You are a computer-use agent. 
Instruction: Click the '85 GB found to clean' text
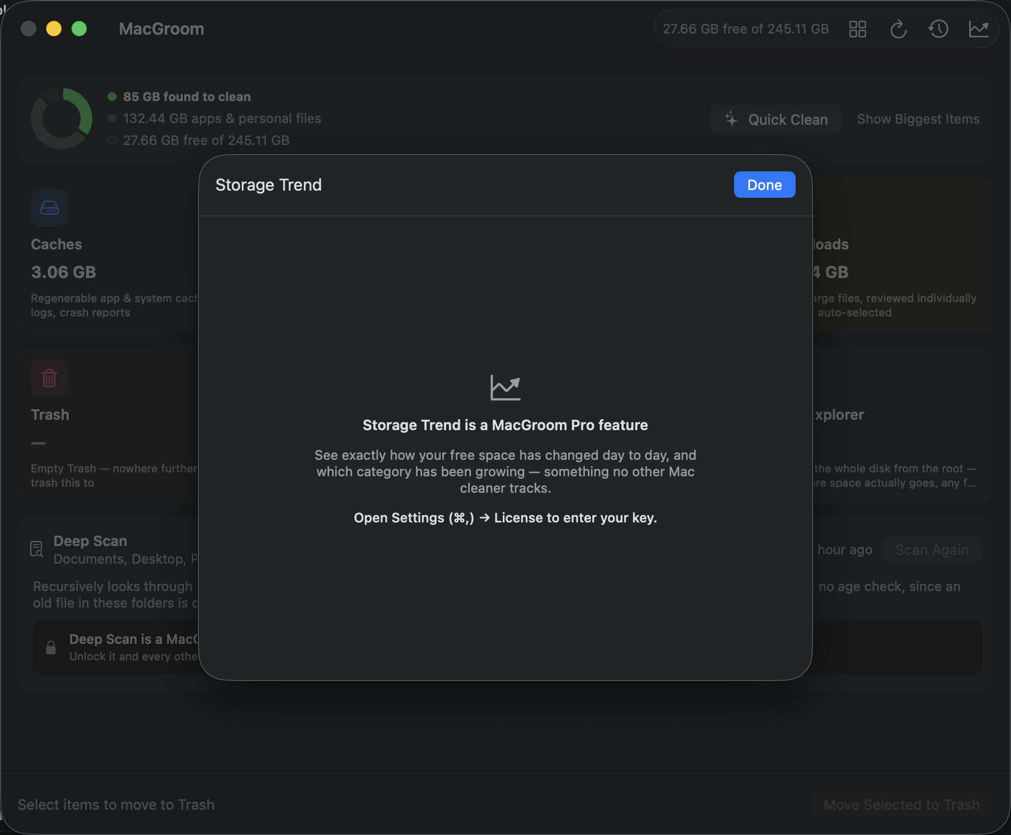187,97
